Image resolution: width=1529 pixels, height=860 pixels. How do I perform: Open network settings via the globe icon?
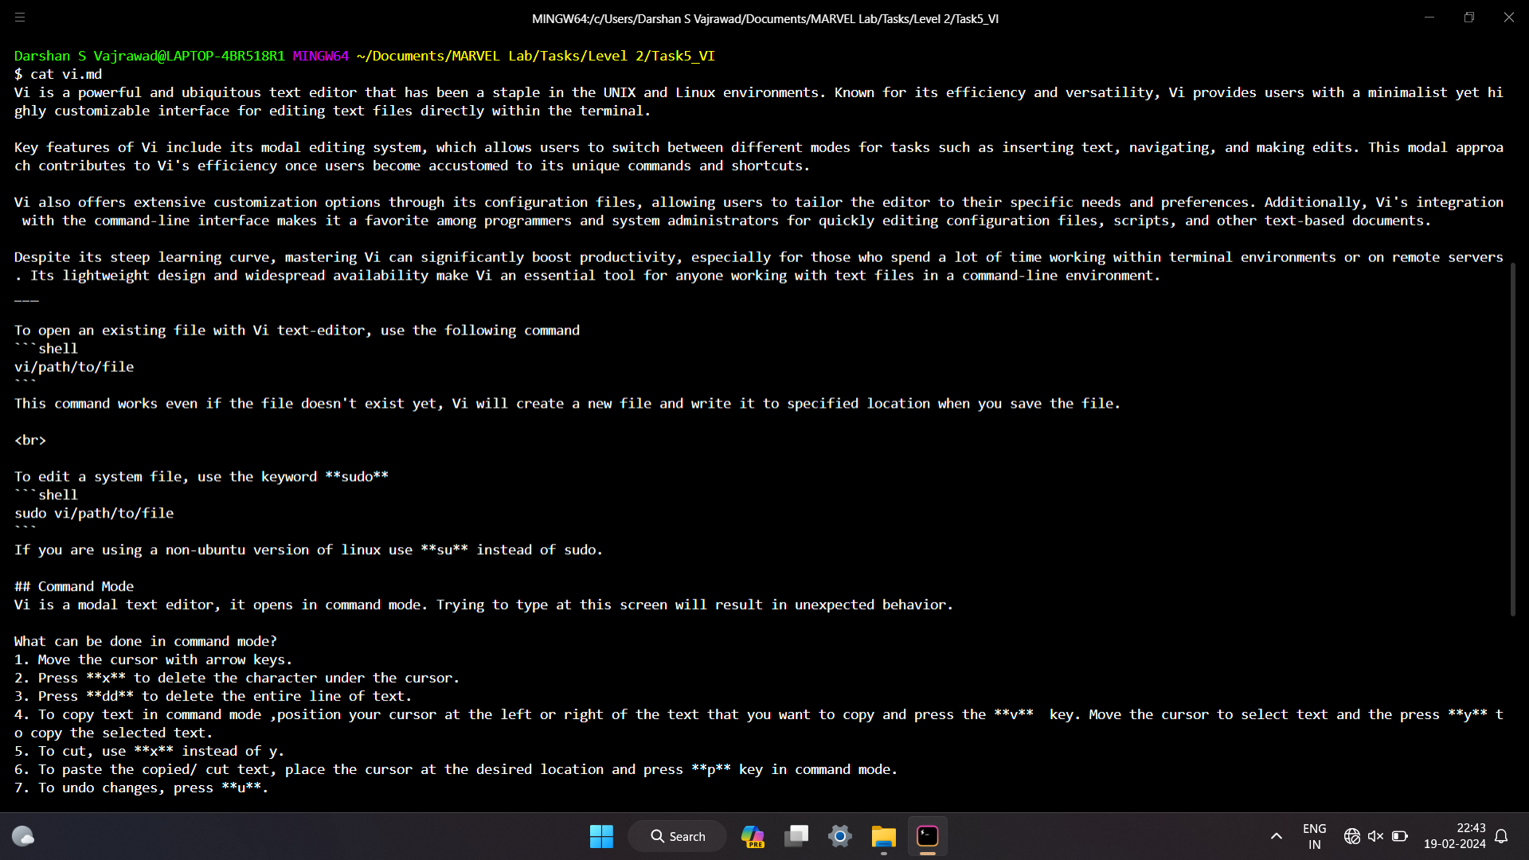[1351, 836]
